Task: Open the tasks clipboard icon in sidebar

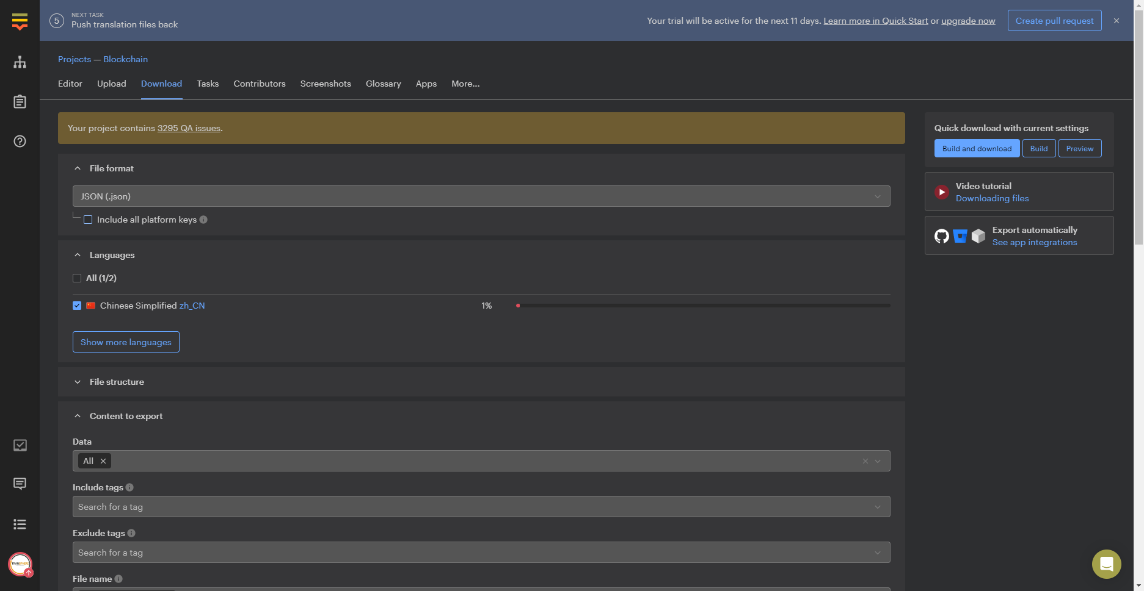Action: click(x=20, y=102)
